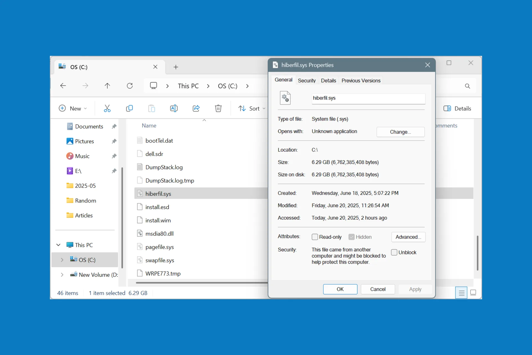Click the hiberfil.sys filename field

[368, 98]
